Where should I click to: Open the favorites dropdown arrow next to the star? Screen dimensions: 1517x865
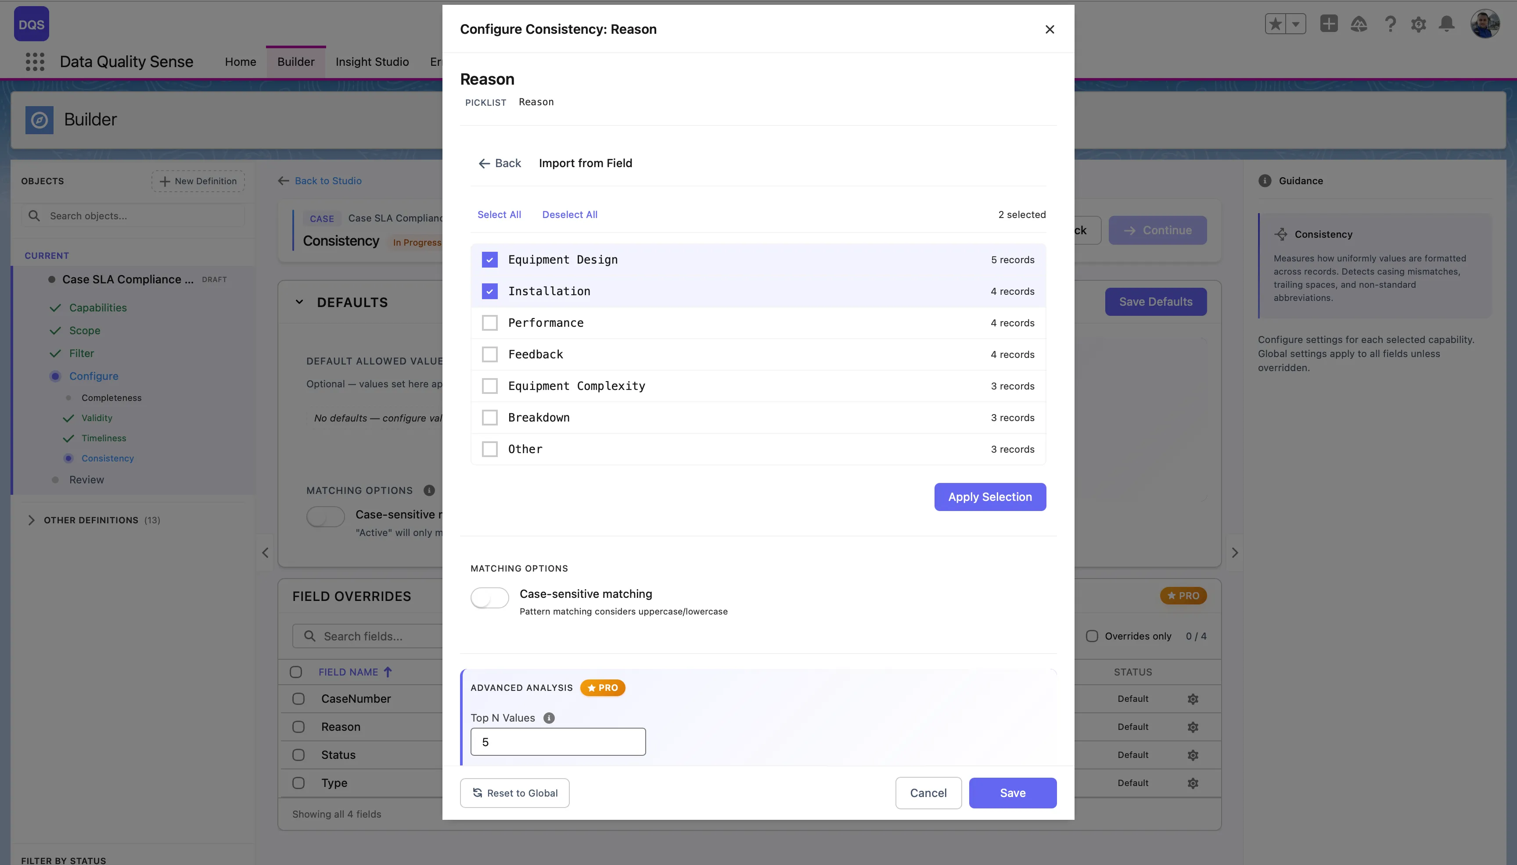tap(1295, 23)
